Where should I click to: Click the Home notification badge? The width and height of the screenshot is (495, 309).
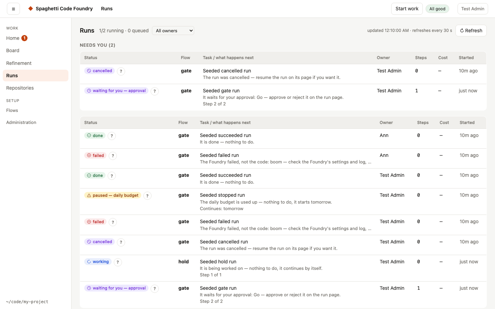[24, 38]
